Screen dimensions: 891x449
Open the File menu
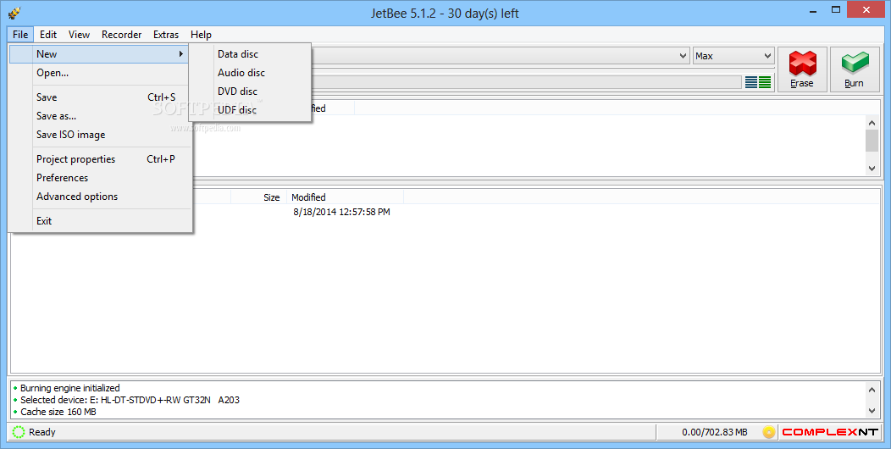[x=20, y=35]
